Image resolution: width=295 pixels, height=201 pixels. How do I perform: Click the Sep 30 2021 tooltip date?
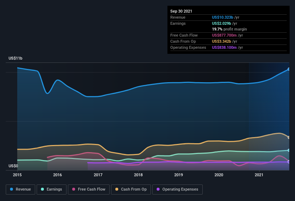coord(181,11)
